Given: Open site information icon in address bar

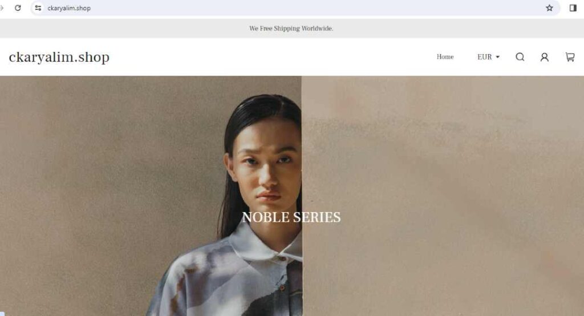Looking at the screenshot, I should coord(38,8).
